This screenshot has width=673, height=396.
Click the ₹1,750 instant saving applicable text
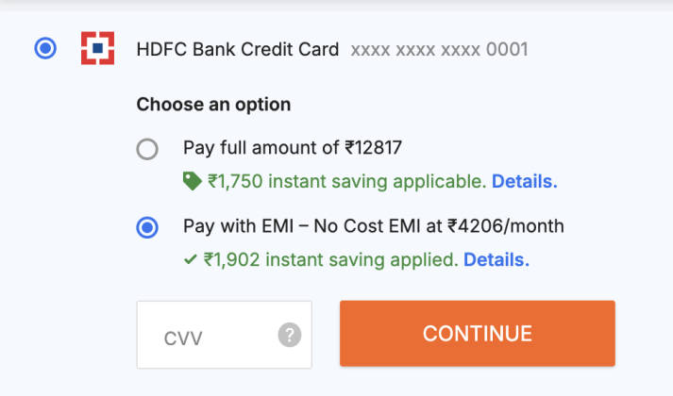pyautogui.click(x=346, y=181)
